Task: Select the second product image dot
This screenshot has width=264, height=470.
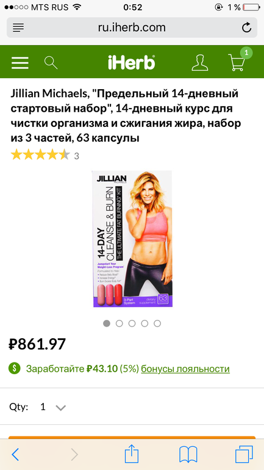Action: (x=119, y=324)
